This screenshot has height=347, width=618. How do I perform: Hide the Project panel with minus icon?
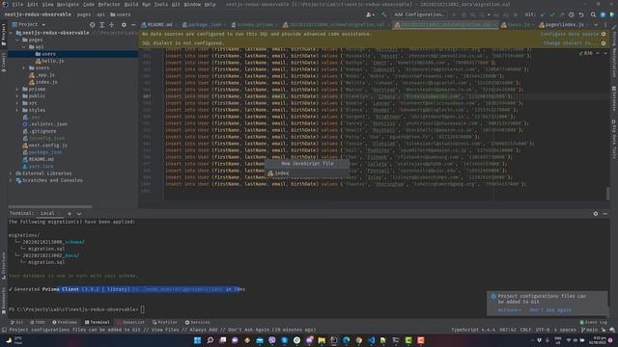pyautogui.click(x=133, y=24)
